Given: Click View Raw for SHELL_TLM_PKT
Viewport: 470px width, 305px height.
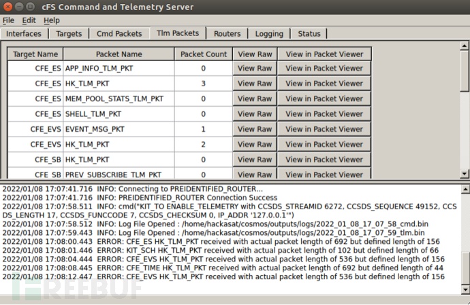Looking at the screenshot, I should (255, 114).
